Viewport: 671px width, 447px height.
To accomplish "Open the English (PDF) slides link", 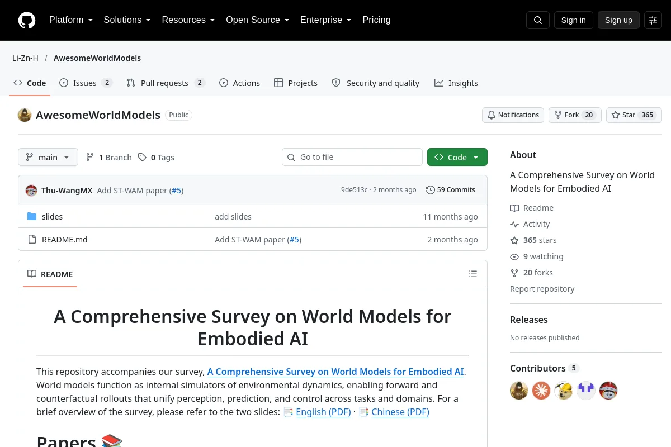I will coord(323,412).
